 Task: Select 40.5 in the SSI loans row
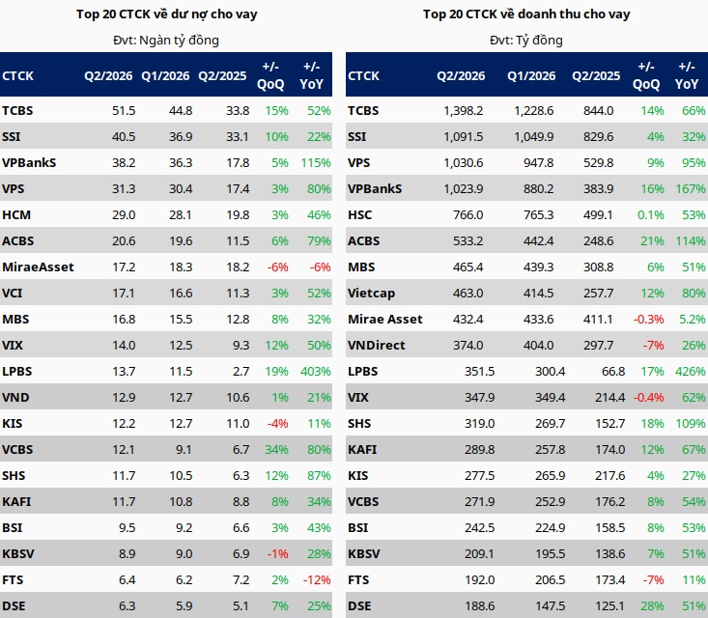click(x=124, y=137)
